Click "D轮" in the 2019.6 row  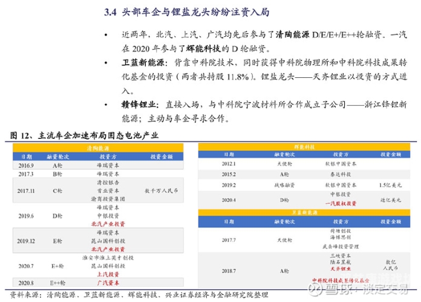57,216
